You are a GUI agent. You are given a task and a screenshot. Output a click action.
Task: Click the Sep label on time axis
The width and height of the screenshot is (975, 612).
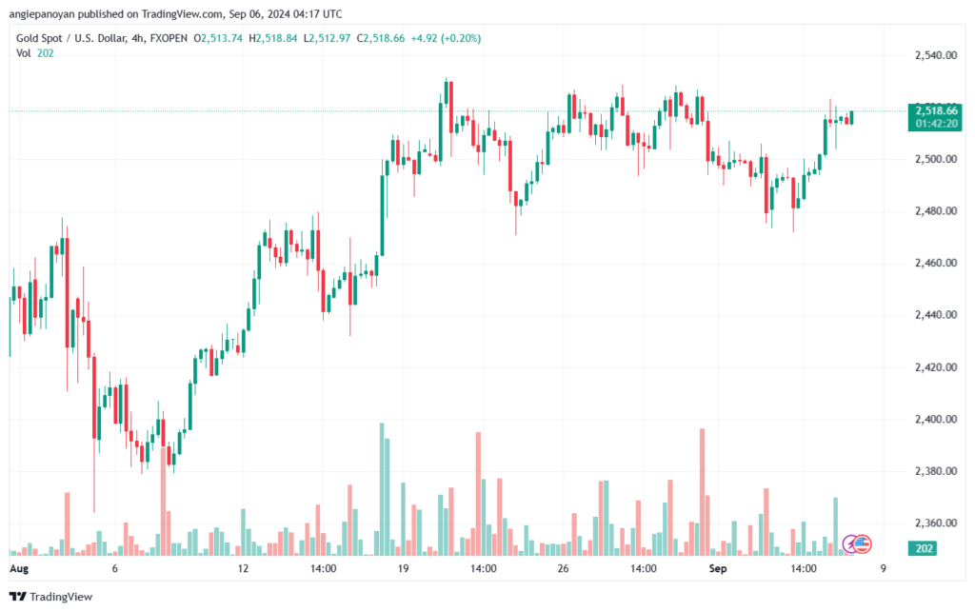720,568
